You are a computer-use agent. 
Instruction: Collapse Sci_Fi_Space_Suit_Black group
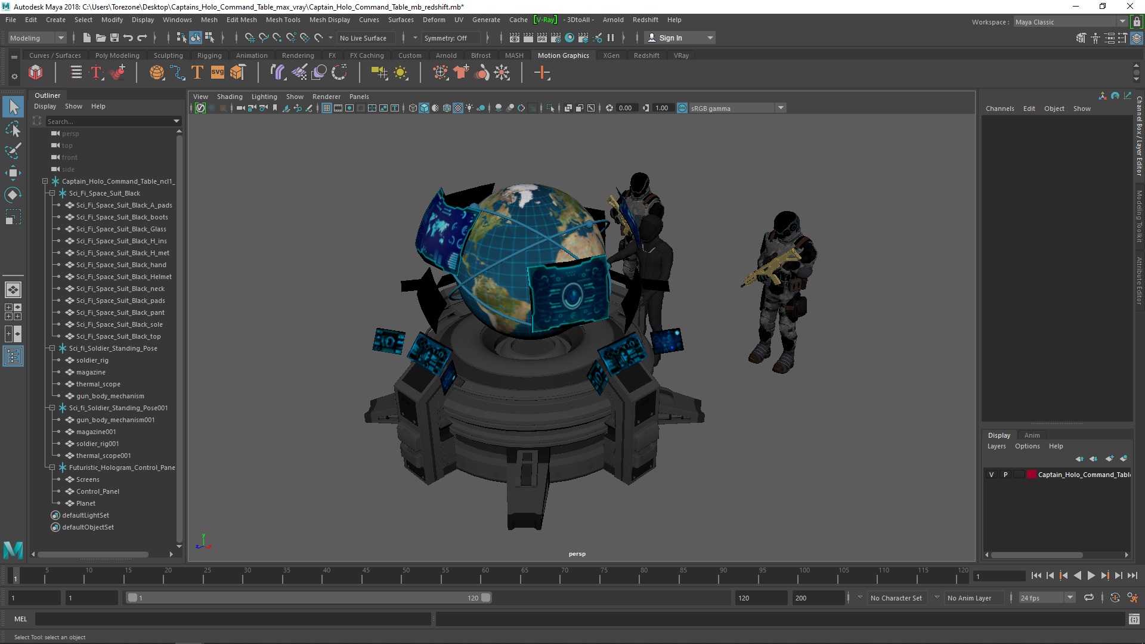pos(52,193)
